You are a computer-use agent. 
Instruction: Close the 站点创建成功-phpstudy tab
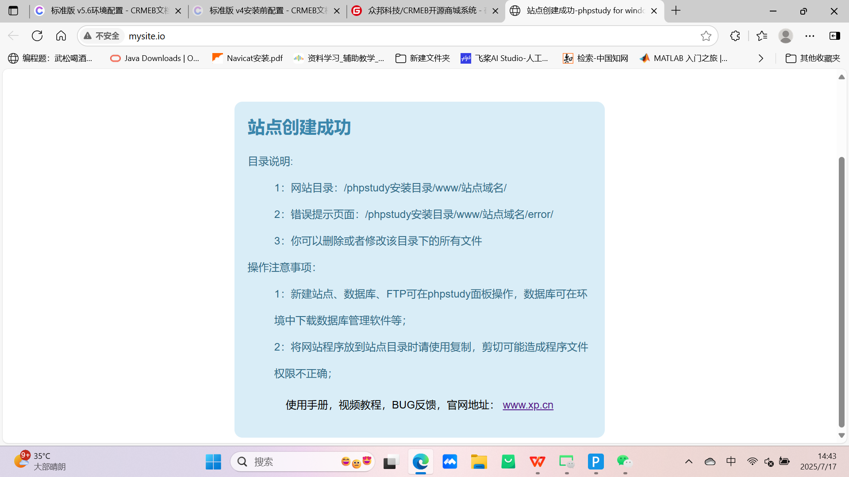pos(654,11)
